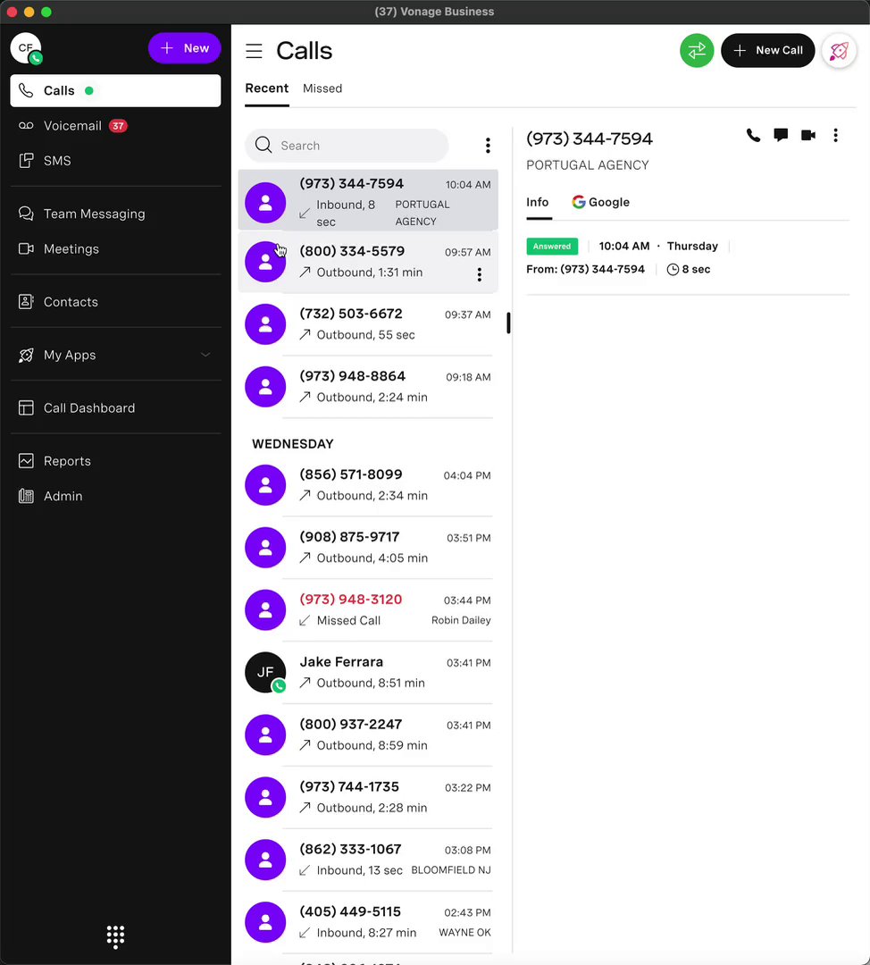This screenshot has height=965, width=870.
Task: Click the From: (973) 344-7594 text
Action: 585,269
